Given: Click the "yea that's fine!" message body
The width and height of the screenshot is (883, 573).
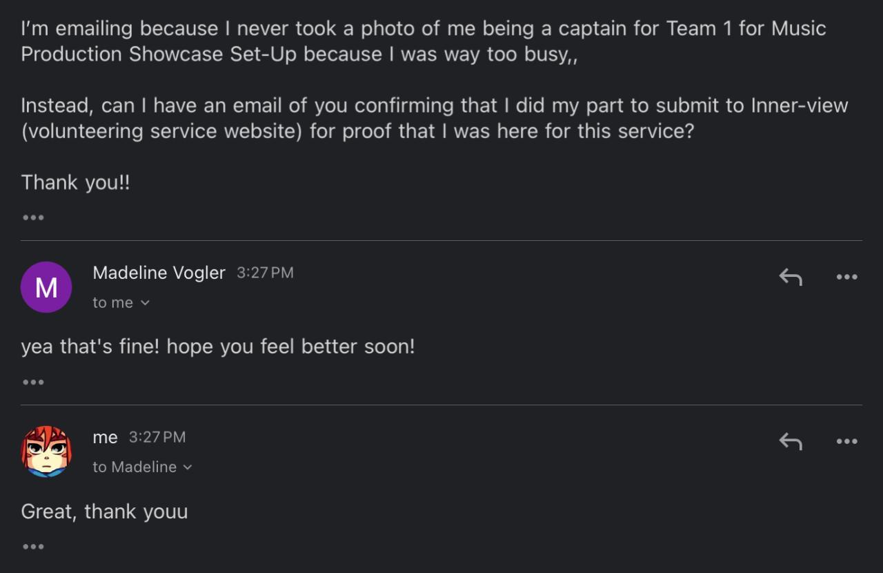Looking at the screenshot, I should point(218,346).
